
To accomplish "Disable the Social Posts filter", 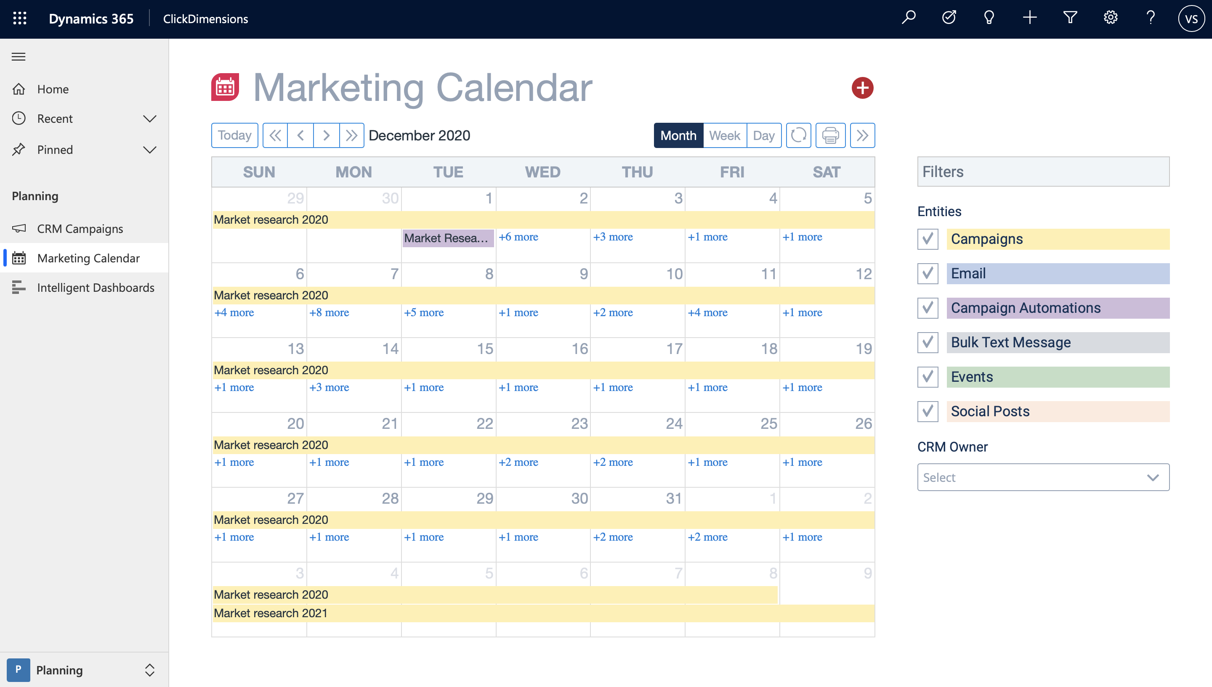I will (x=927, y=412).
